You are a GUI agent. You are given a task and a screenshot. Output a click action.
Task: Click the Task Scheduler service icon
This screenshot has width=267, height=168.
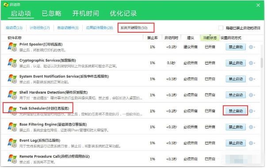[12, 111]
